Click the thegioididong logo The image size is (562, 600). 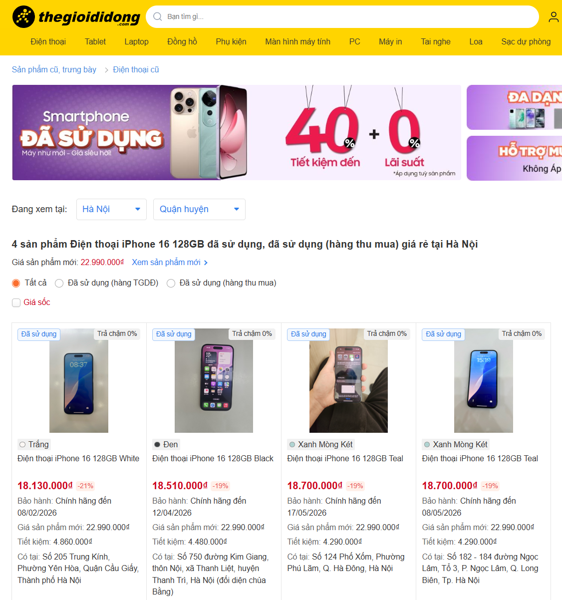click(76, 17)
